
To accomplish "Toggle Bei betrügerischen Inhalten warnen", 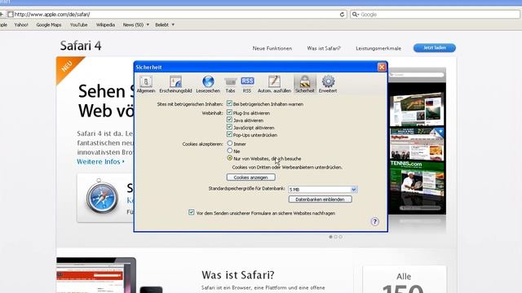I will click(x=229, y=103).
